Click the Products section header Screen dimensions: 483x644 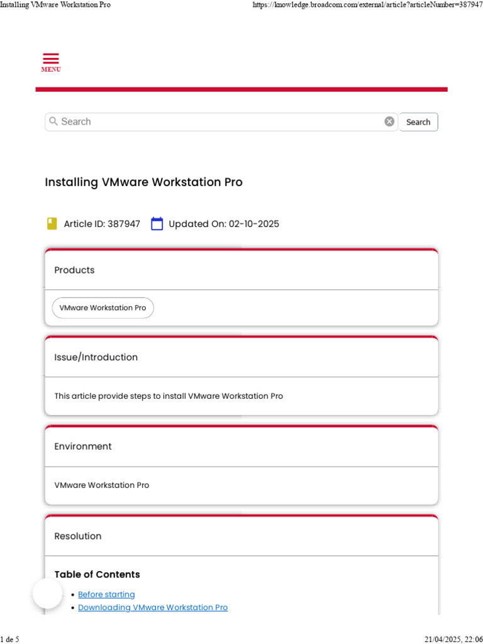click(x=74, y=270)
